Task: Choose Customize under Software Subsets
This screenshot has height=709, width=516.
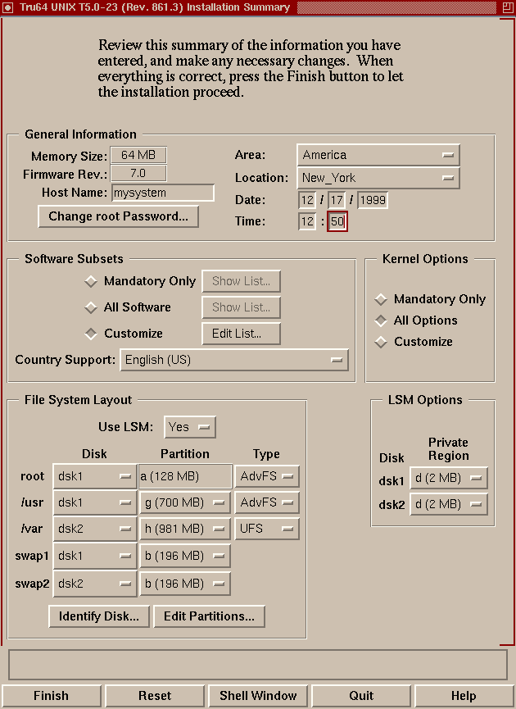Action: [x=91, y=334]
